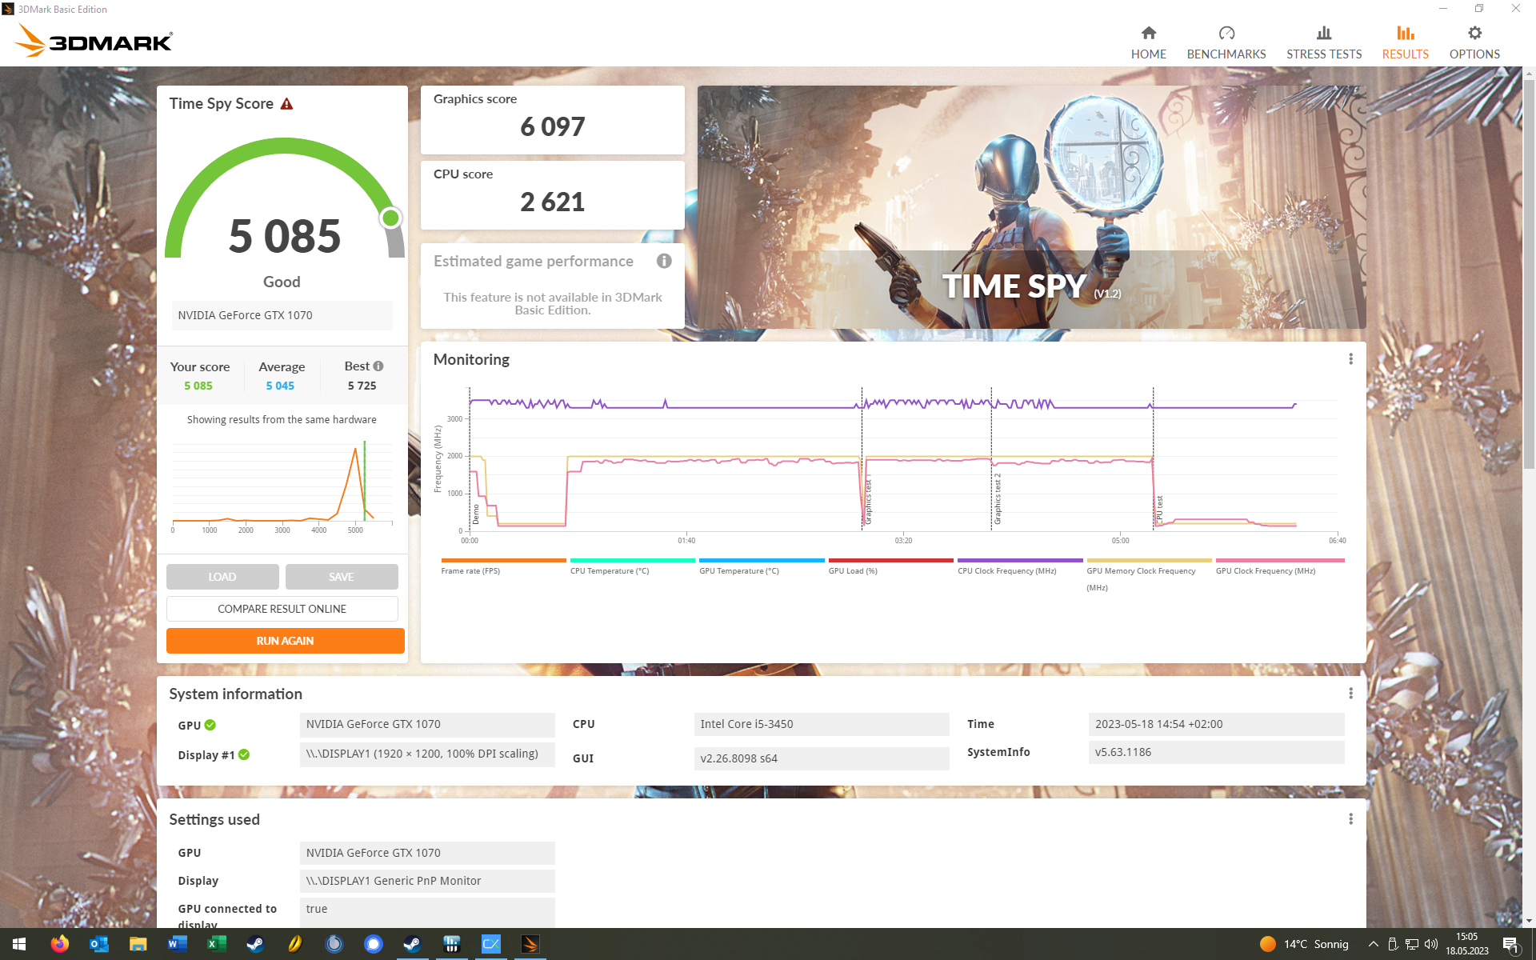Click the Time Spy score warning icon
Viewport: 1536px width, 960px height.
click(286, 104)
